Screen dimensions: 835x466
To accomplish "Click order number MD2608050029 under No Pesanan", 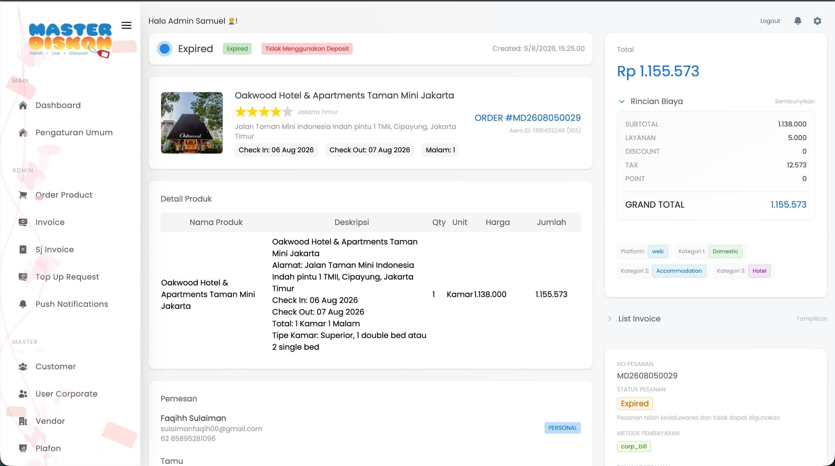I will tap(647, 376).
